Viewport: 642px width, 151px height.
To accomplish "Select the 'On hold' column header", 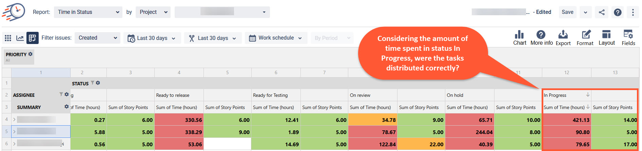I will 470,95.
